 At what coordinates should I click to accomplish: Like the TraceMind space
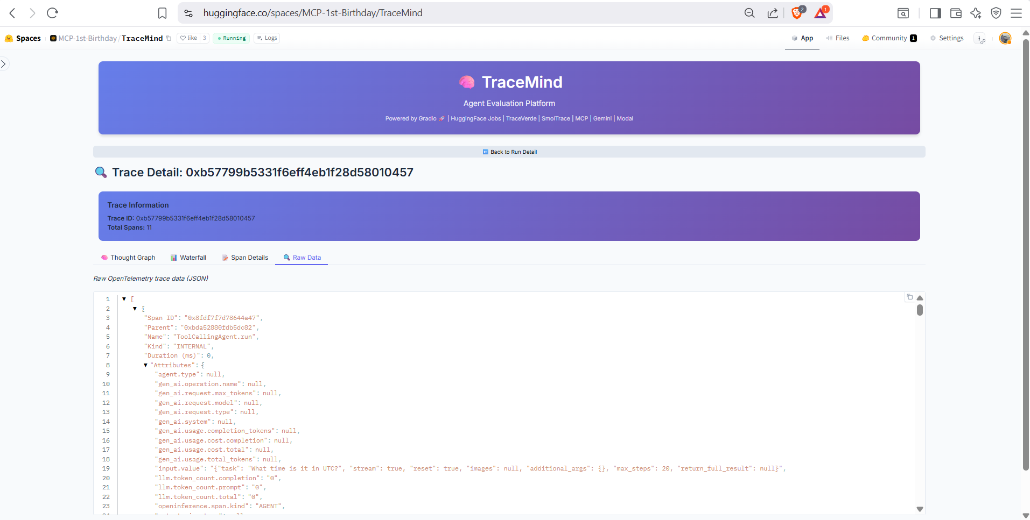pos(188,38)
